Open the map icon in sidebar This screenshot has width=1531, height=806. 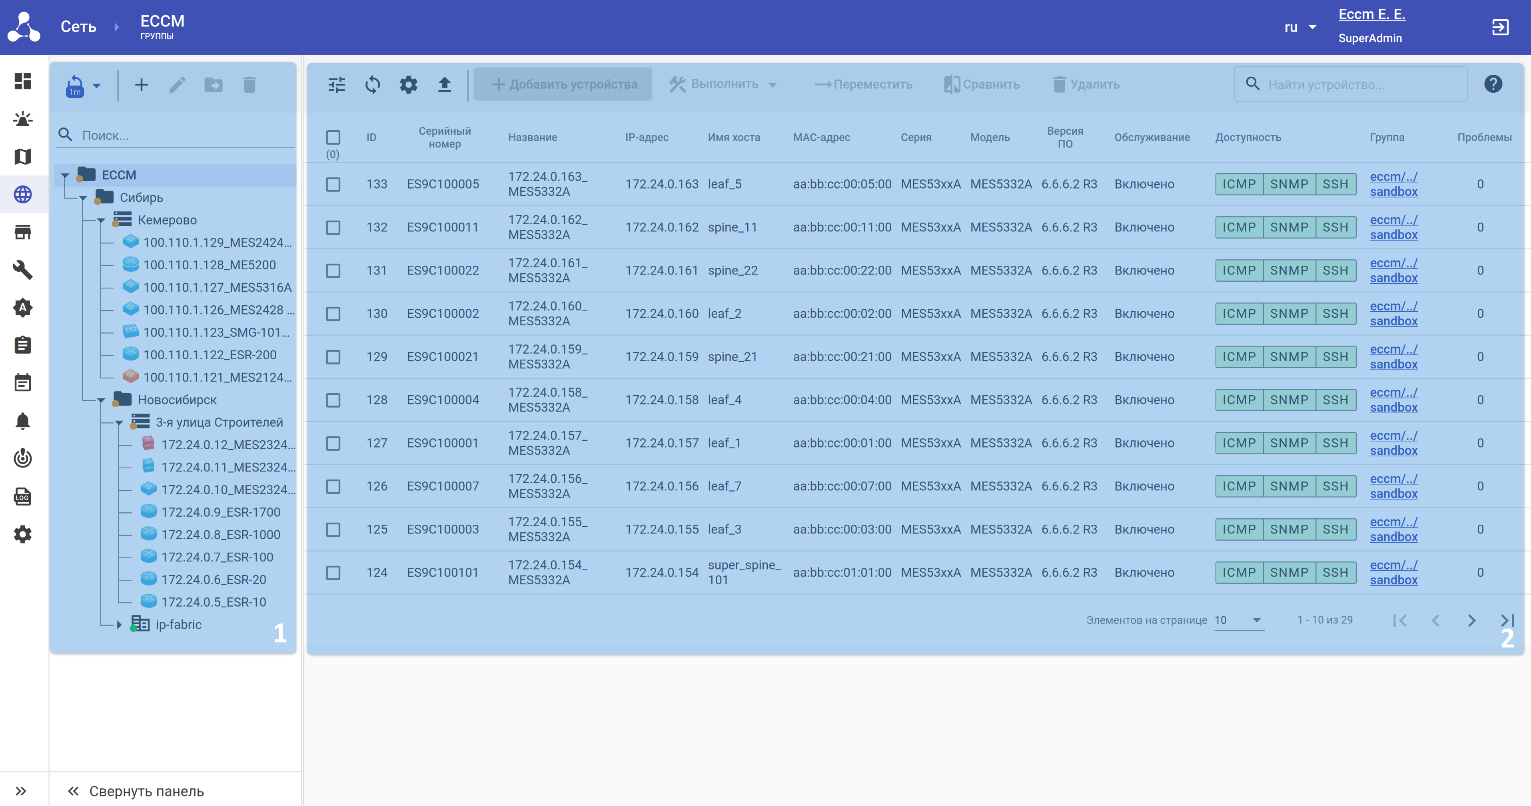[22, 157]
